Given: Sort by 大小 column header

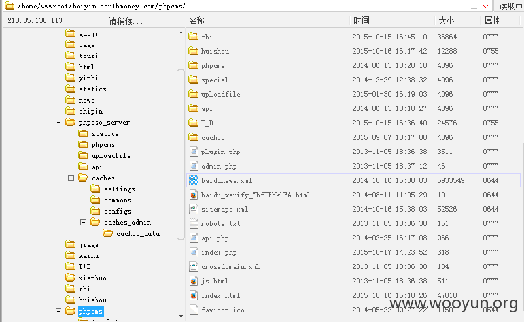Looking at the screenshot, I should [x=446, y=21].
